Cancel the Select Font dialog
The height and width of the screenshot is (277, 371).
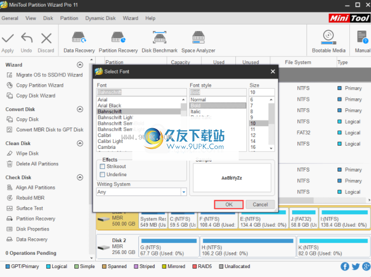(x=260, y=204)
